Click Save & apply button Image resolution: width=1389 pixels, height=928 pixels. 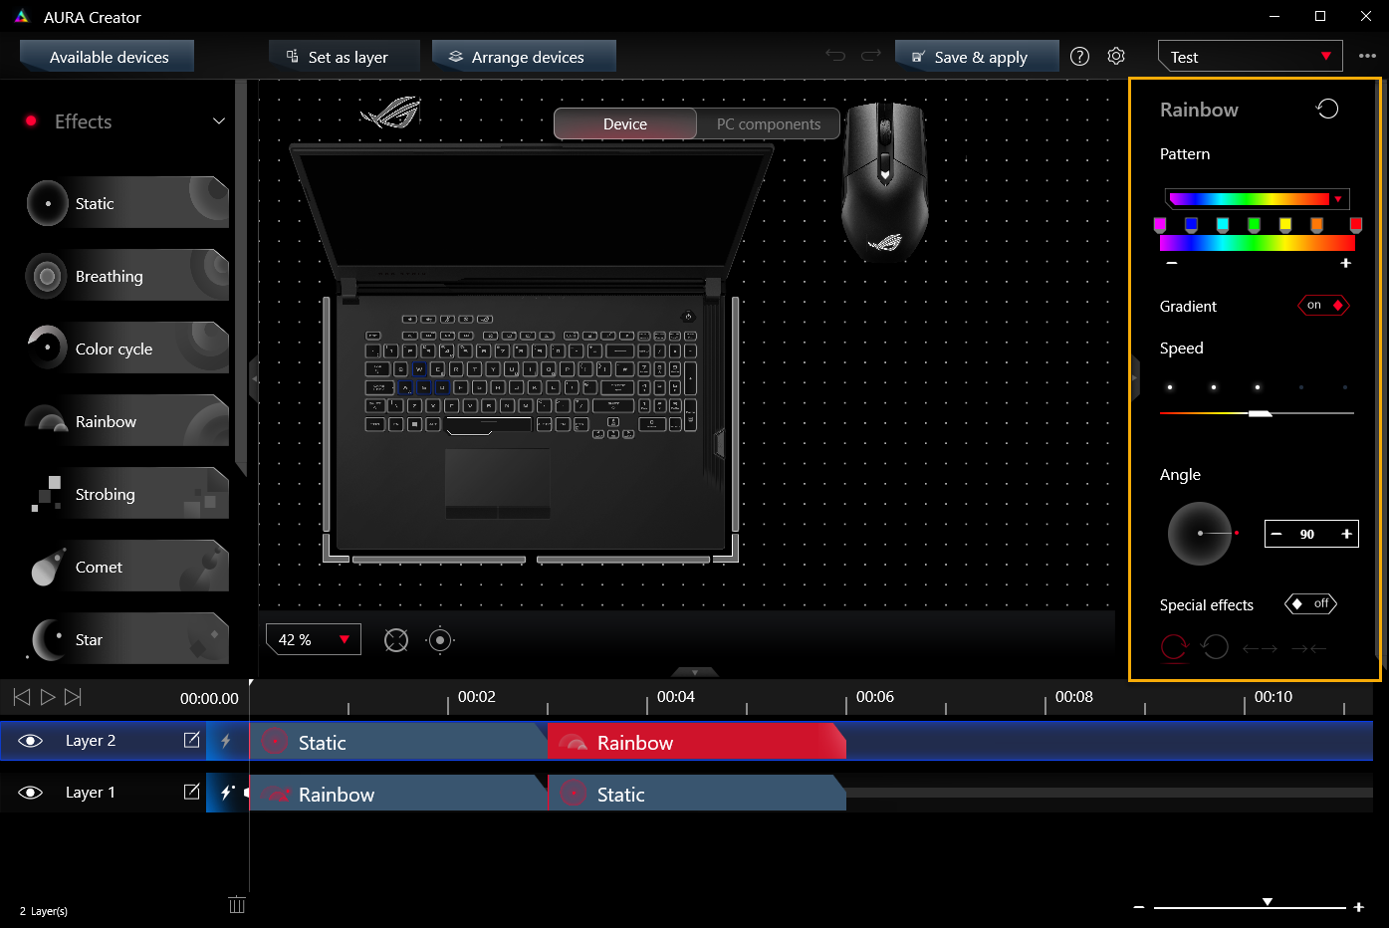pyautogui.click(x=977, y=57)
